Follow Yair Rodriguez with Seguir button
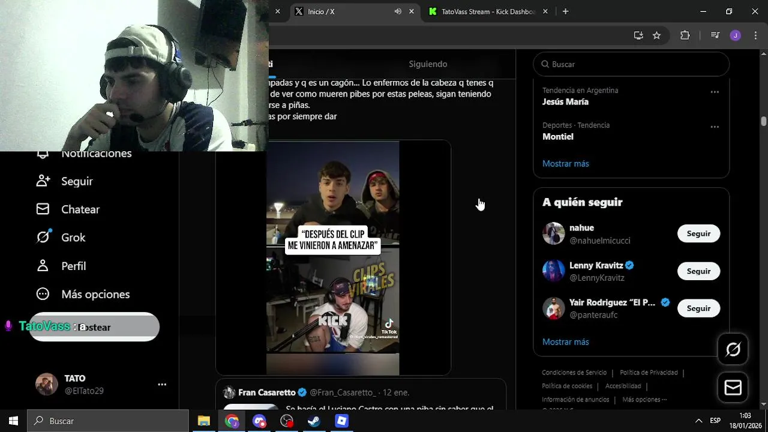 click(698, 308)
